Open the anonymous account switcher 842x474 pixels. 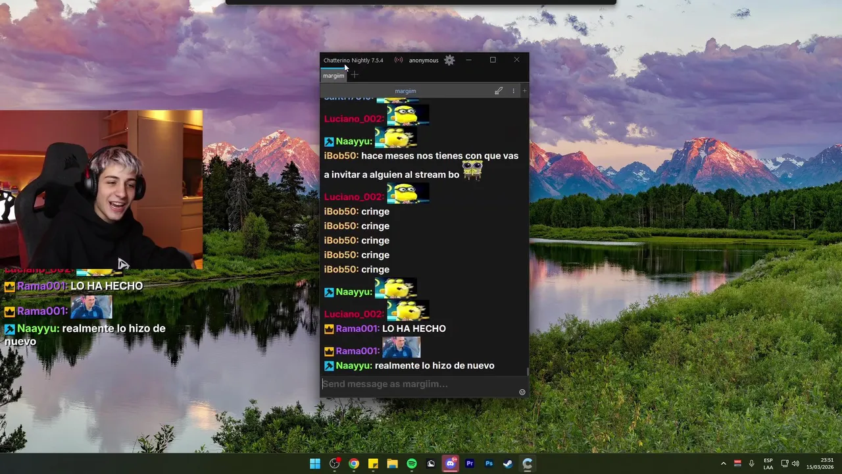point(424,61)
